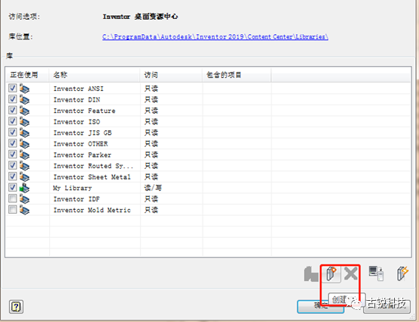Image resolution: width=419 pixels, height=322 pixels.
Task: Uncheck the Inventor JIS GB checkbox
Action: point(13,133)
